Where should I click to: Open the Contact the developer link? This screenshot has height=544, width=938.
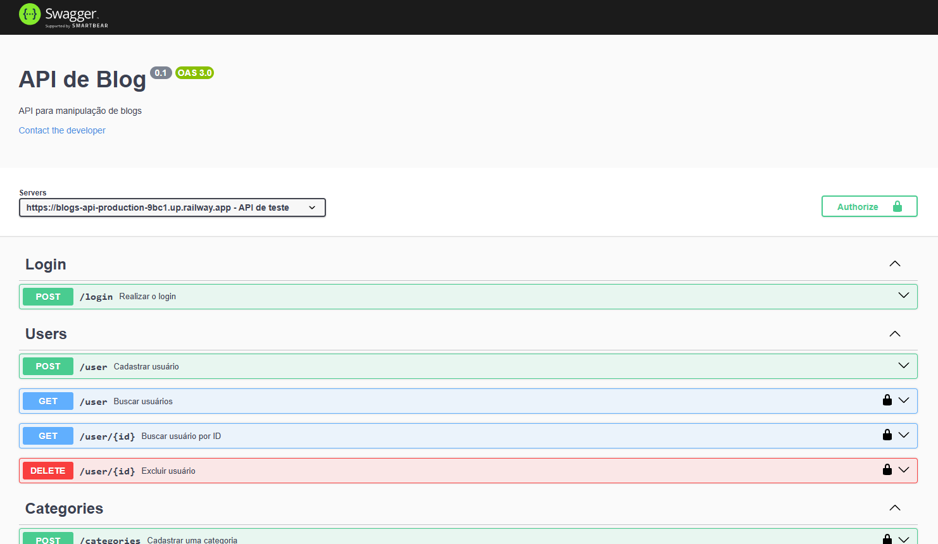[61, 130]
